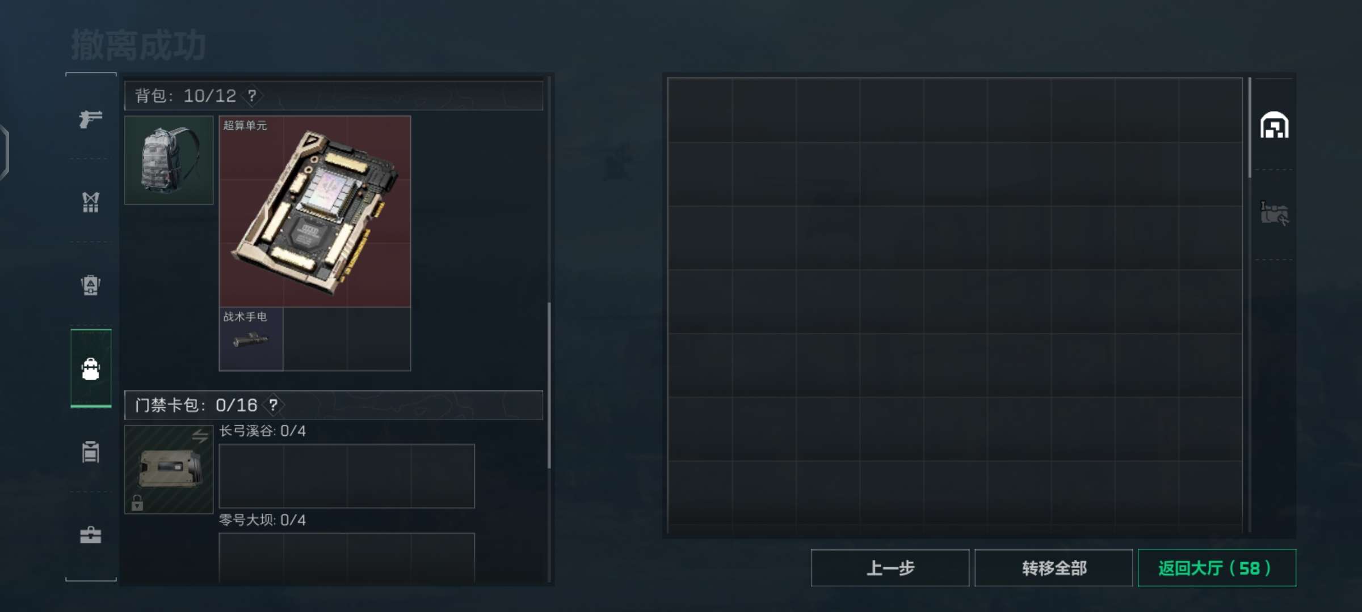Click the 返回大厅 return to lobby button

point(1217,568)
